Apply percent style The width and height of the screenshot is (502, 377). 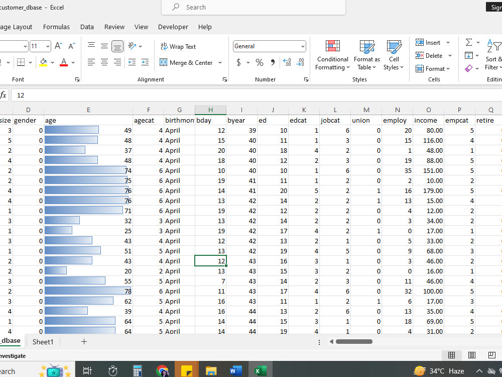260,62
